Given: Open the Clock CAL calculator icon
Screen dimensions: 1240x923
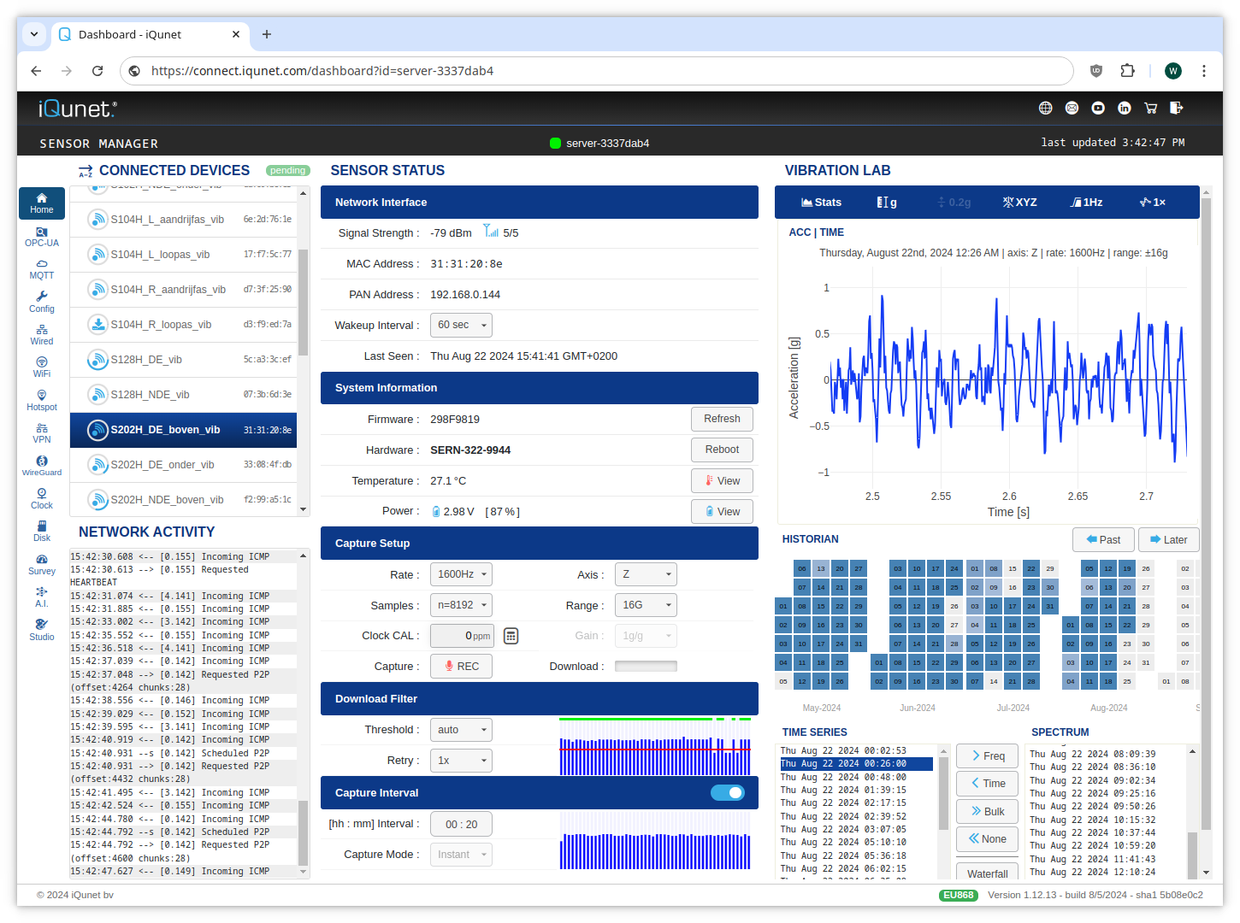Looking at the screenshot, I should pos(511,636).
